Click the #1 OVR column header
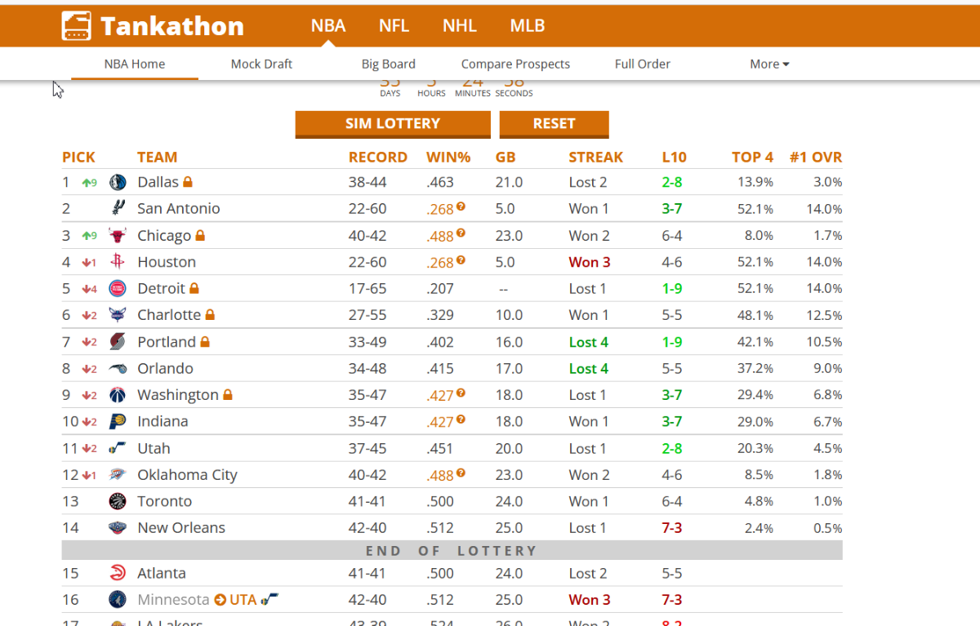 (x=816, y=158)
